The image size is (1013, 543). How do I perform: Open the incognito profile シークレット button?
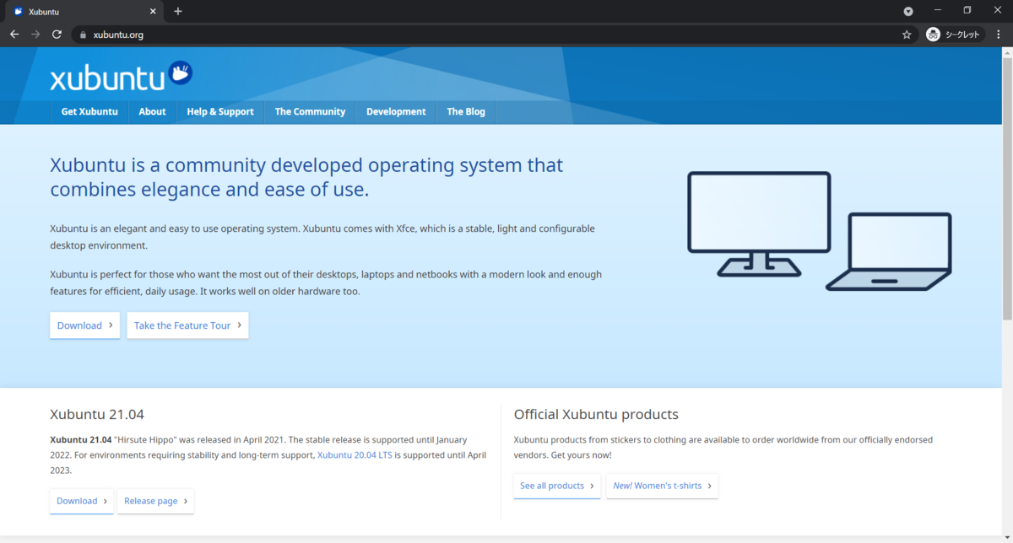(x=955, y=35)
